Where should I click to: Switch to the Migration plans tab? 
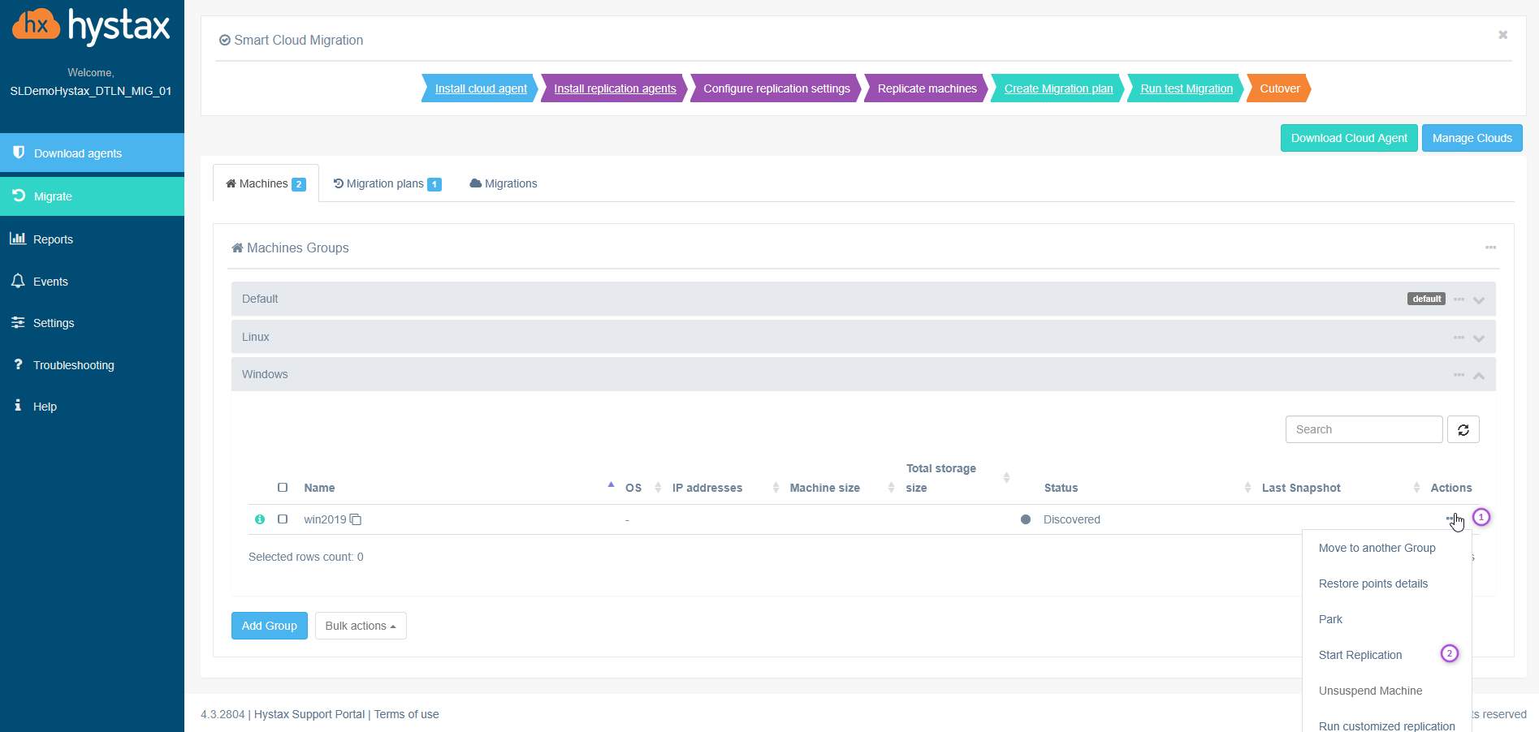387,184
